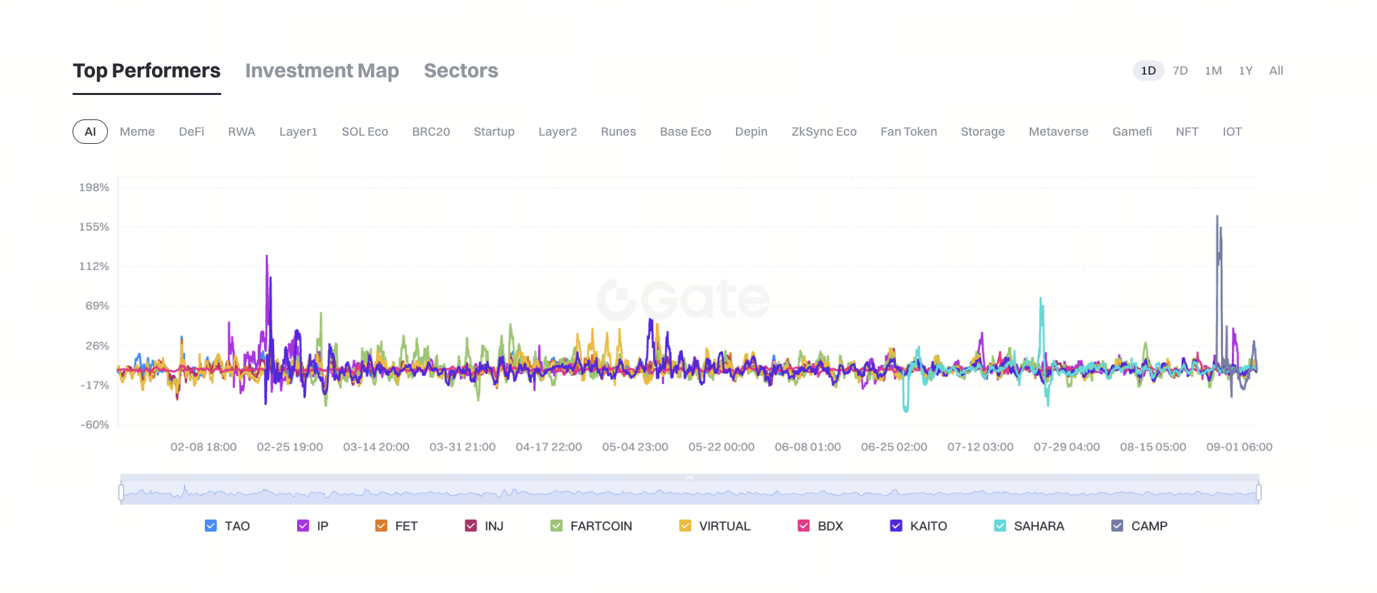
Task: Open the Metaverse sector filter
Action: pyautogui.click(x=1059, y=132)
